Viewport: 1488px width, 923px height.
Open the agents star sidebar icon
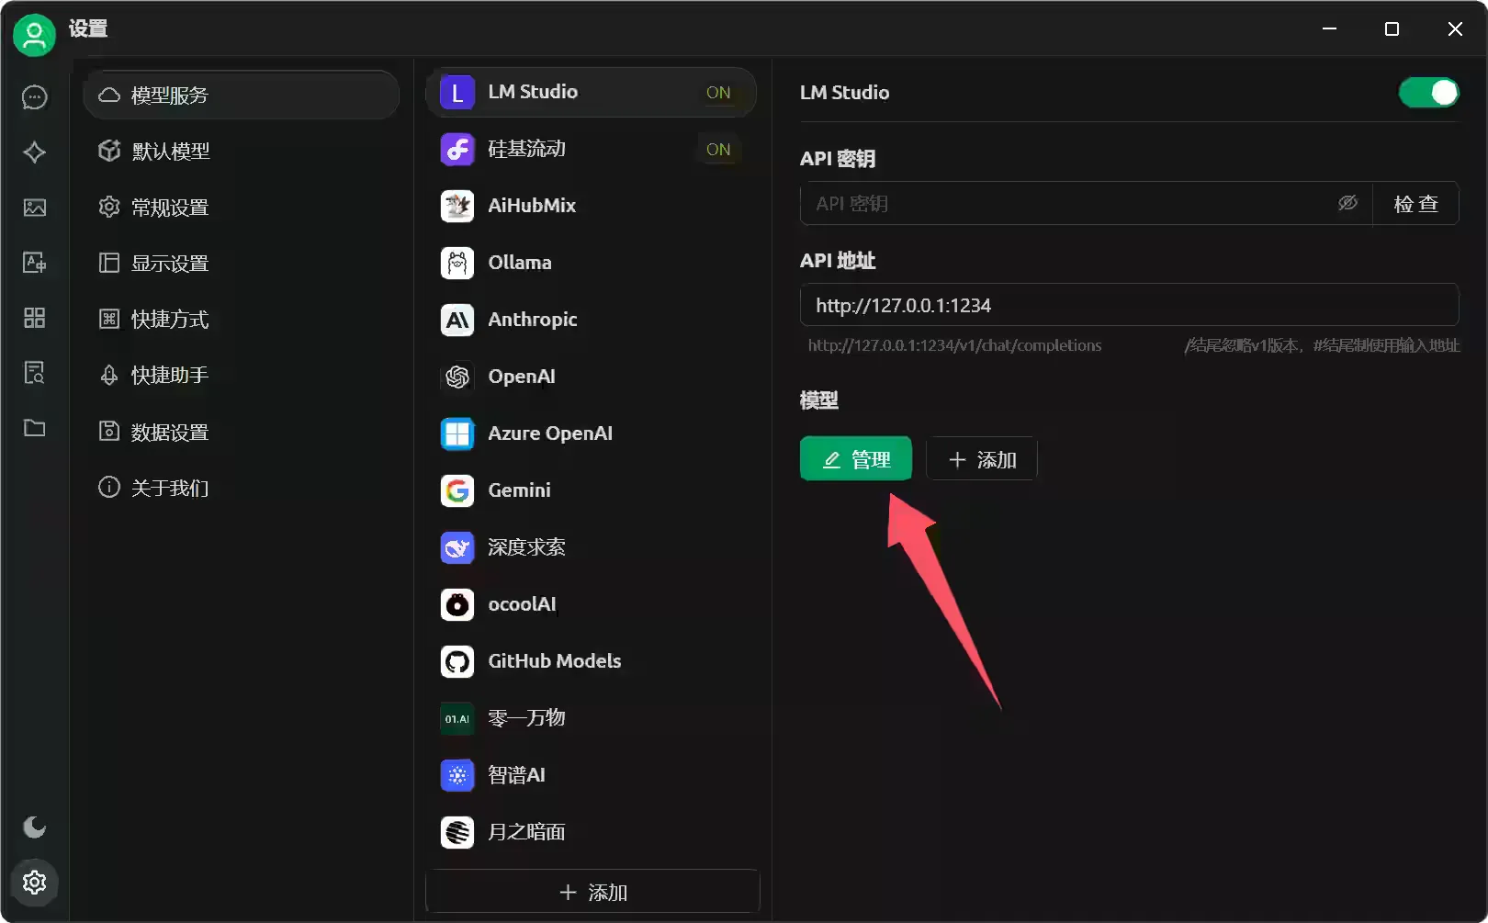pos(35,152)
